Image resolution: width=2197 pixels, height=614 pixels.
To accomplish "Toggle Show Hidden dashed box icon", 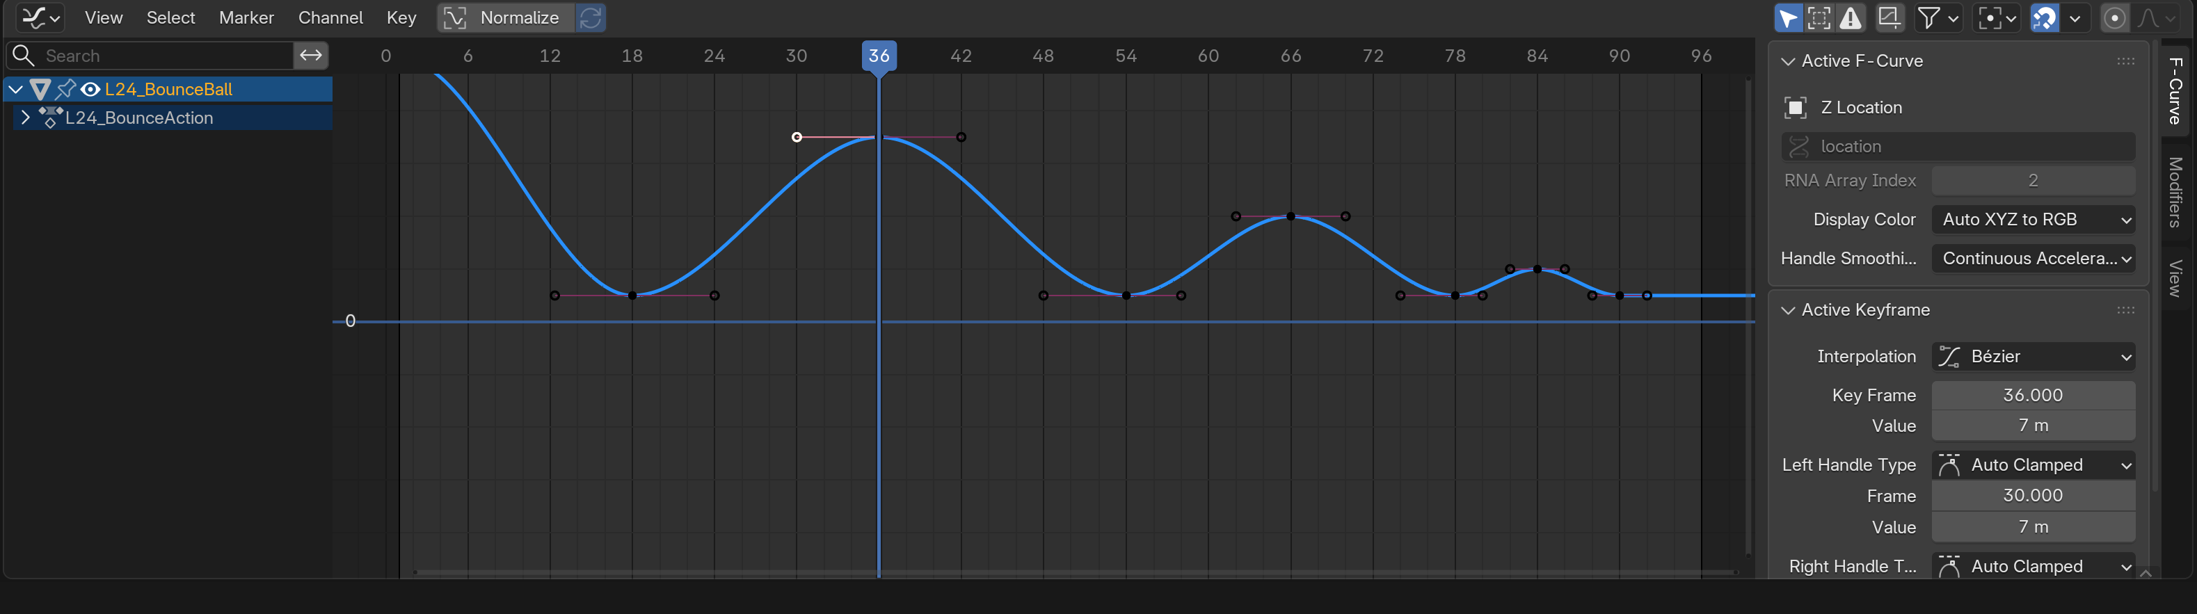I will [1819, 17].
